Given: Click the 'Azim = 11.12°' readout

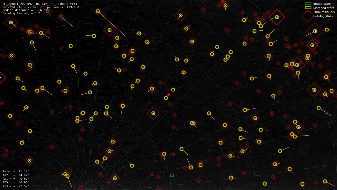Looking at the screenshot, I should point(16,171).
